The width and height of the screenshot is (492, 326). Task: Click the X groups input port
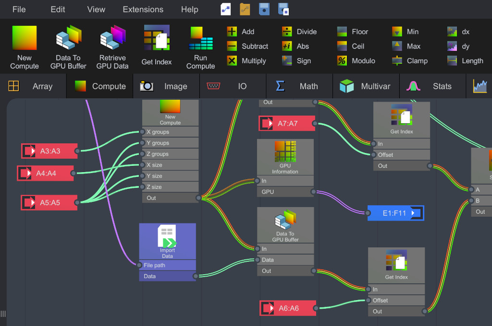pos(142,132)
